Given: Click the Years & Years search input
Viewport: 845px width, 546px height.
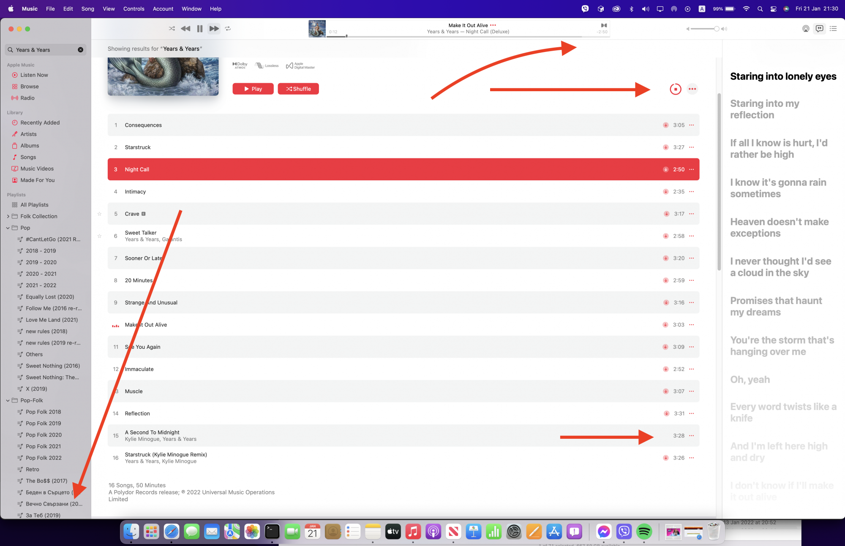Looking at the screenshot, I should click(46, 50).
